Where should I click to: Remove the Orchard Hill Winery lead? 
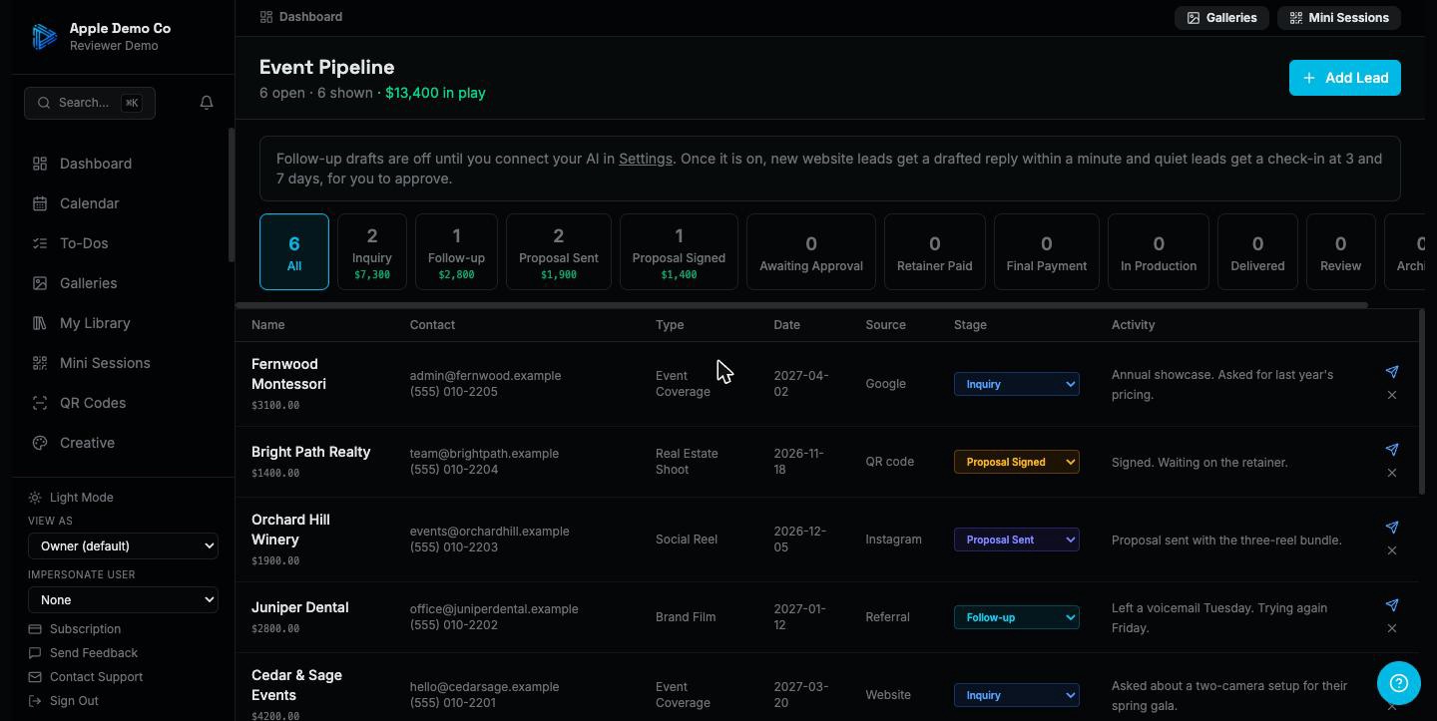1392,550
